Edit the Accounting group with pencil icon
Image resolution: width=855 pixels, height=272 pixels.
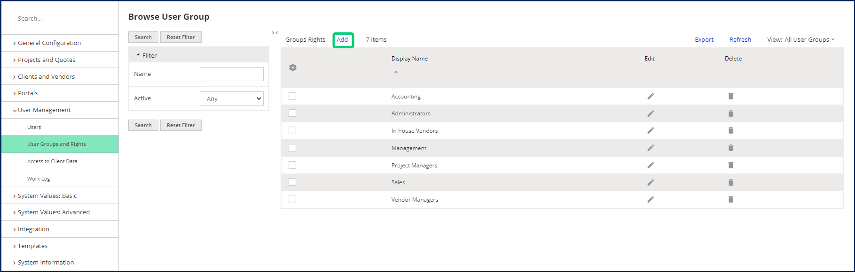coord(651,96)
